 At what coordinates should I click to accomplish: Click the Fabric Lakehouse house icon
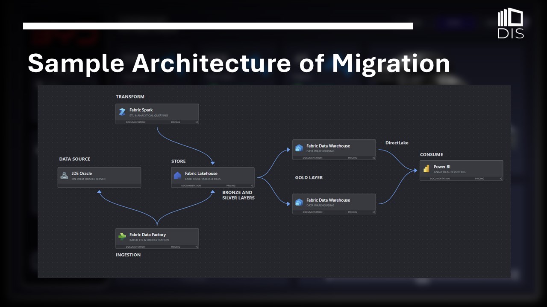pyautogui.click(x=178, y=176)
